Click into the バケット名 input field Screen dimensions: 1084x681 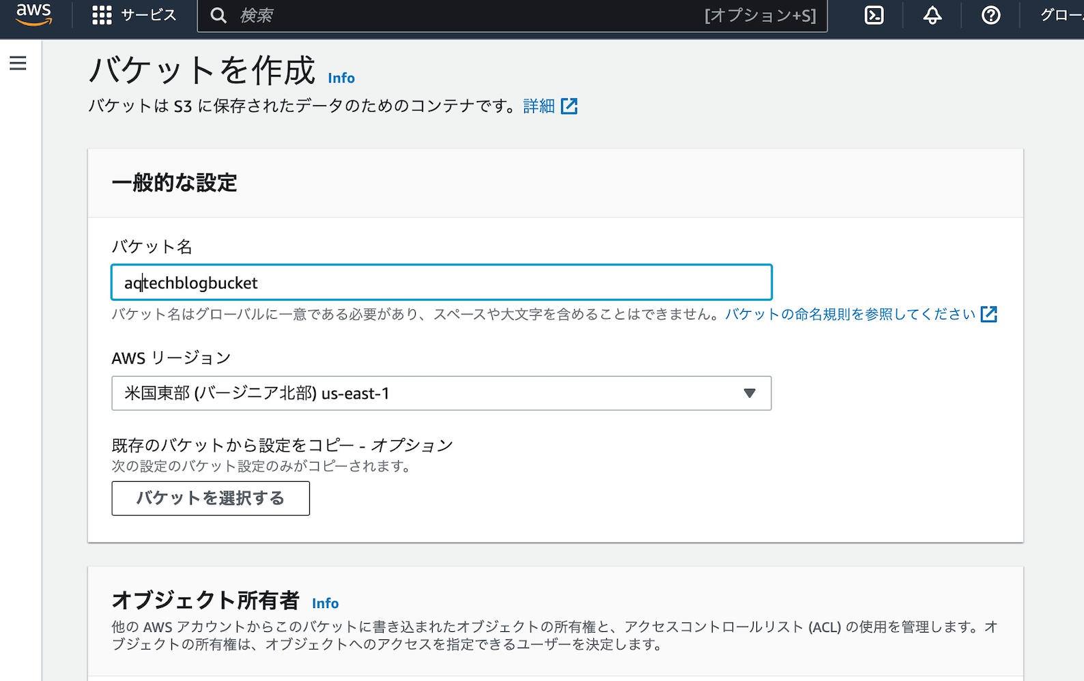pyautogui.click(x=442, y=282)
